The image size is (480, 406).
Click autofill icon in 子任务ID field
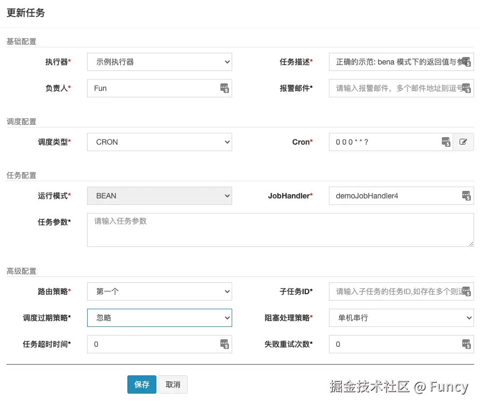point(466,291)
